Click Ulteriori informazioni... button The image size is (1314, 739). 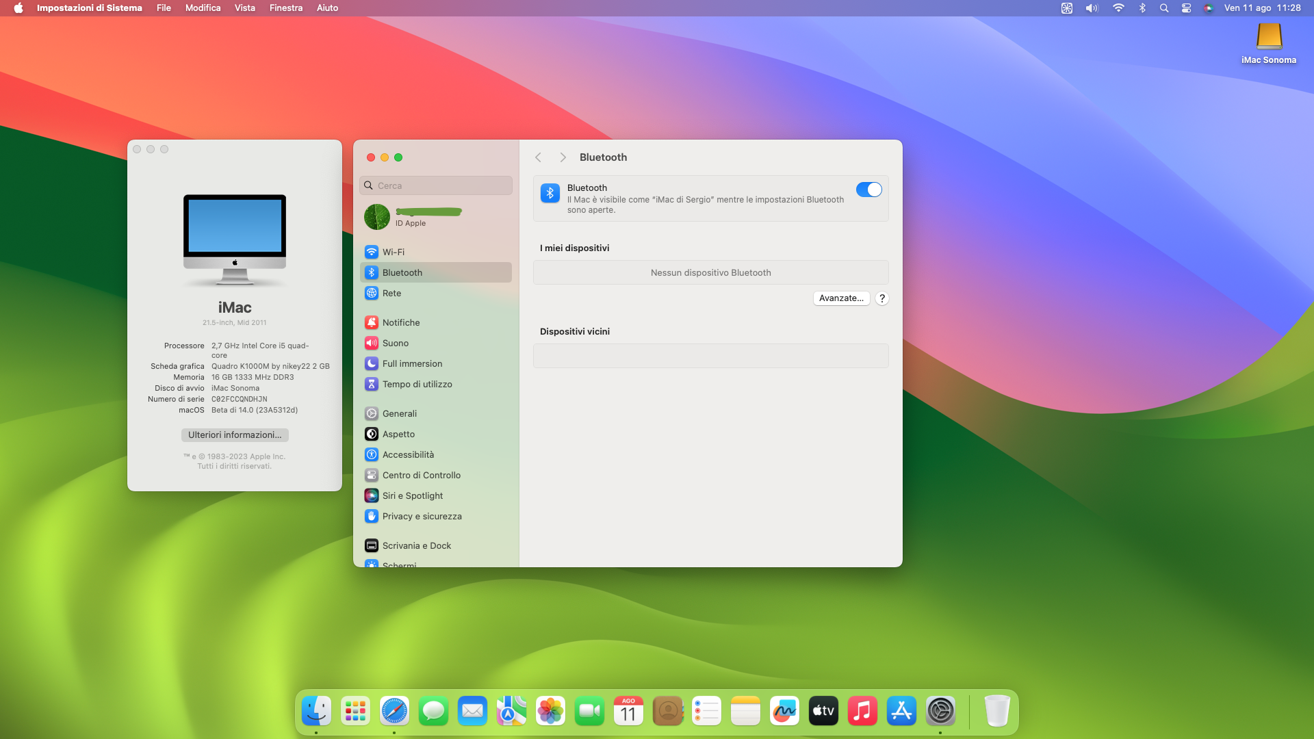[235, 435]
